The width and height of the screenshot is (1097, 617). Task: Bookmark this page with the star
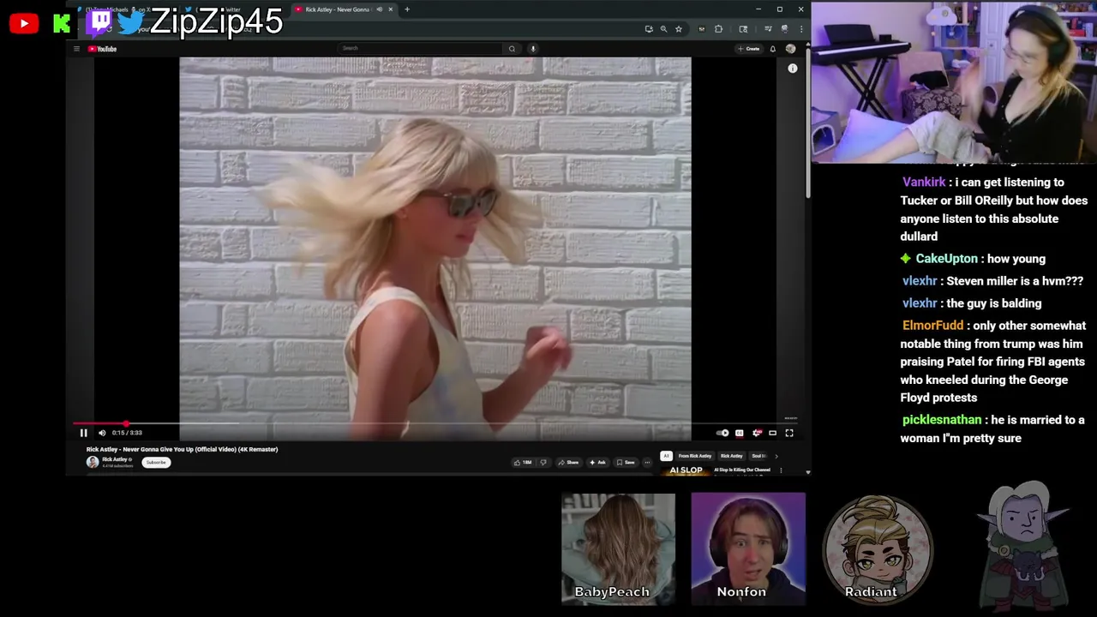[678, 29]
